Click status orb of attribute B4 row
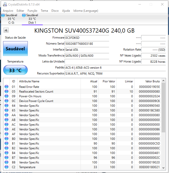The image size is (169, 173). pyautogui.click(x=7, y=153)
